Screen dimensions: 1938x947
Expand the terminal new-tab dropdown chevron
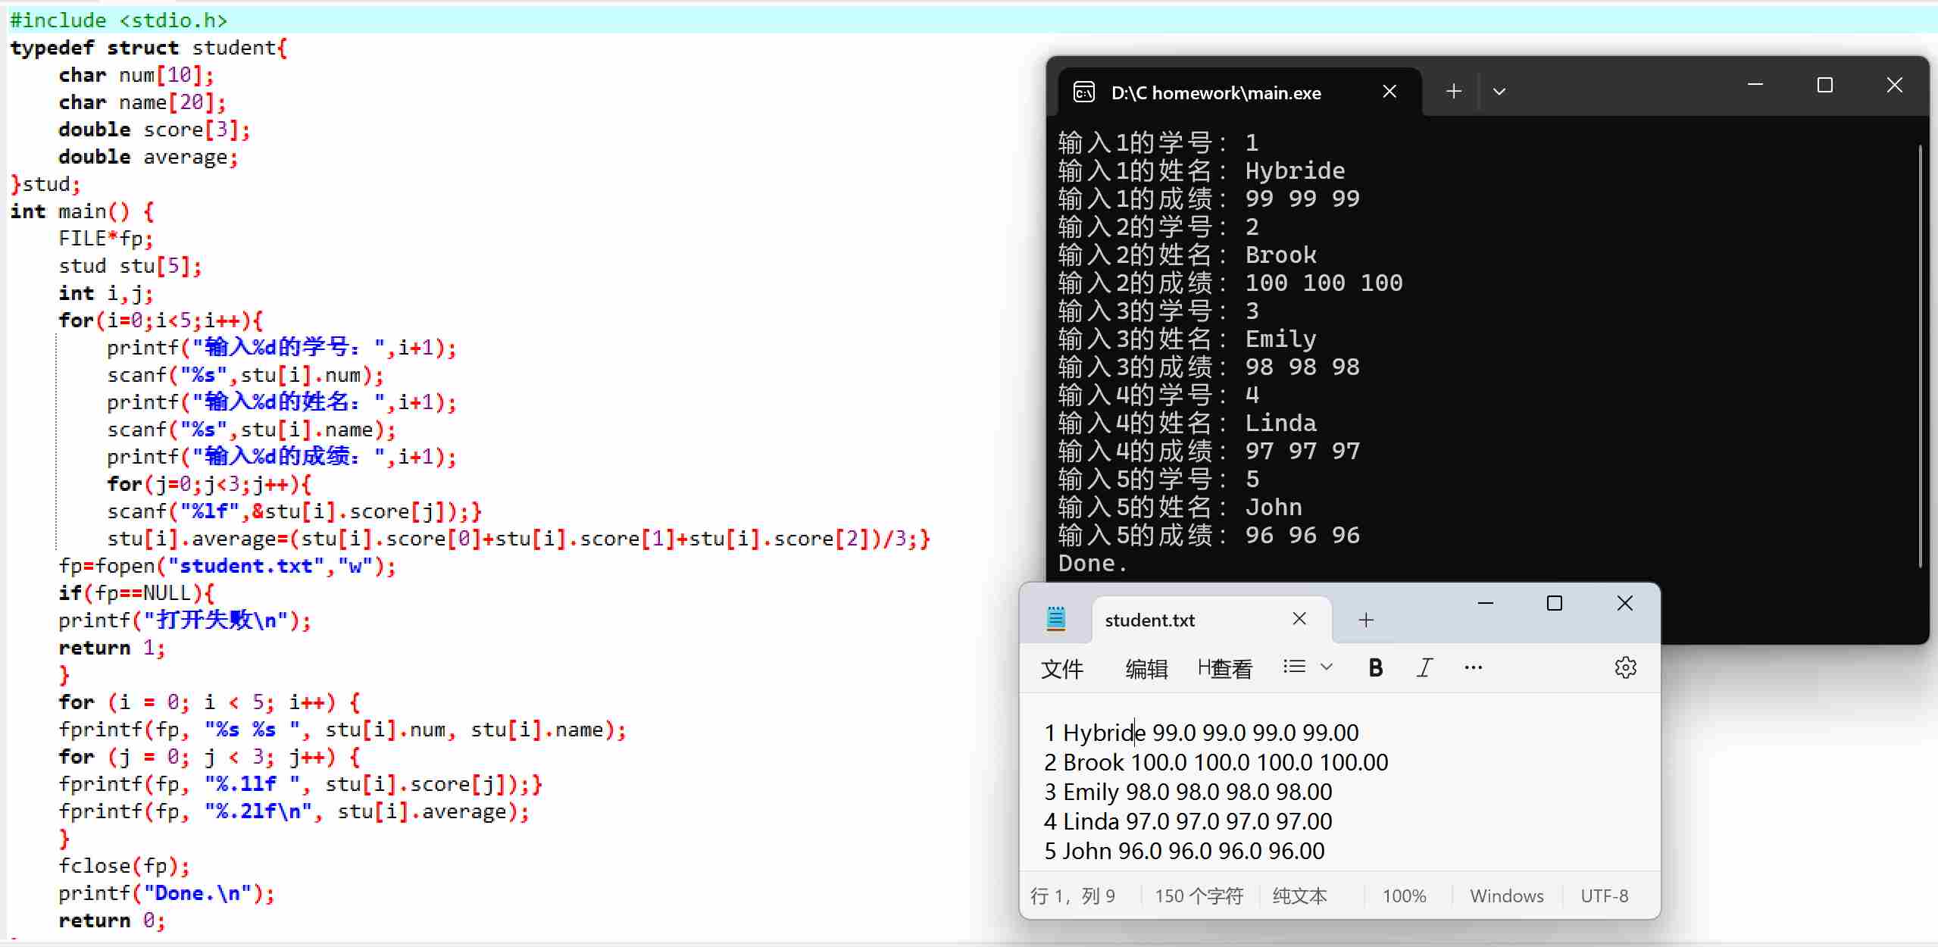[1499, 92]
